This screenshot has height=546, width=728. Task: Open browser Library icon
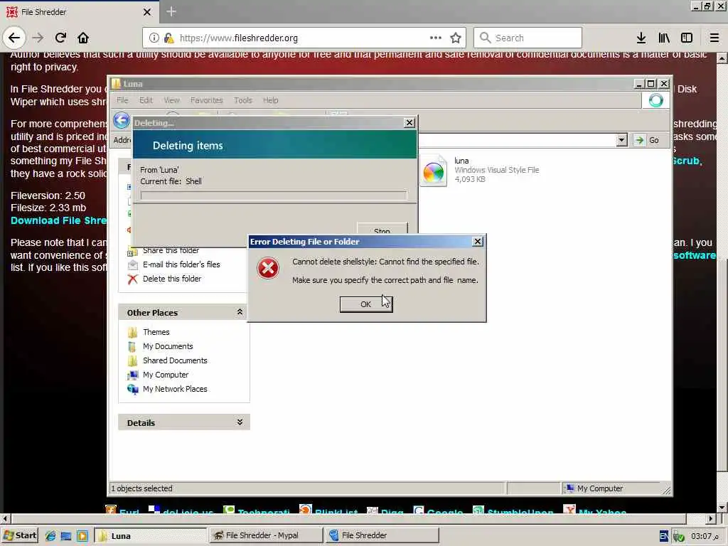click(x=664, y=38)
